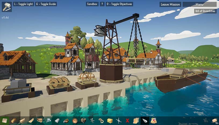Click the money bag icon
The image size is (219, 125).
tap(215, 121)
